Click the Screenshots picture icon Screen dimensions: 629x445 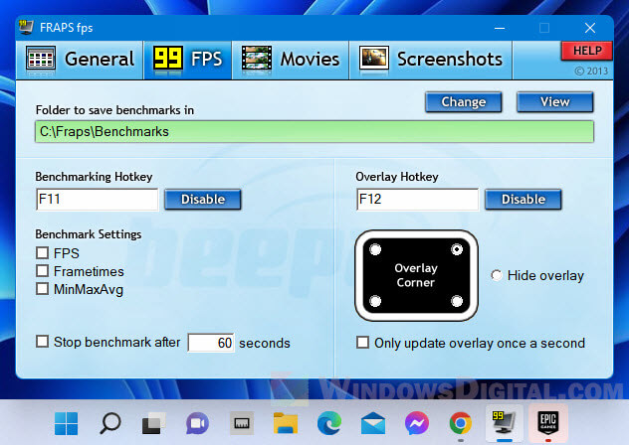374,59
